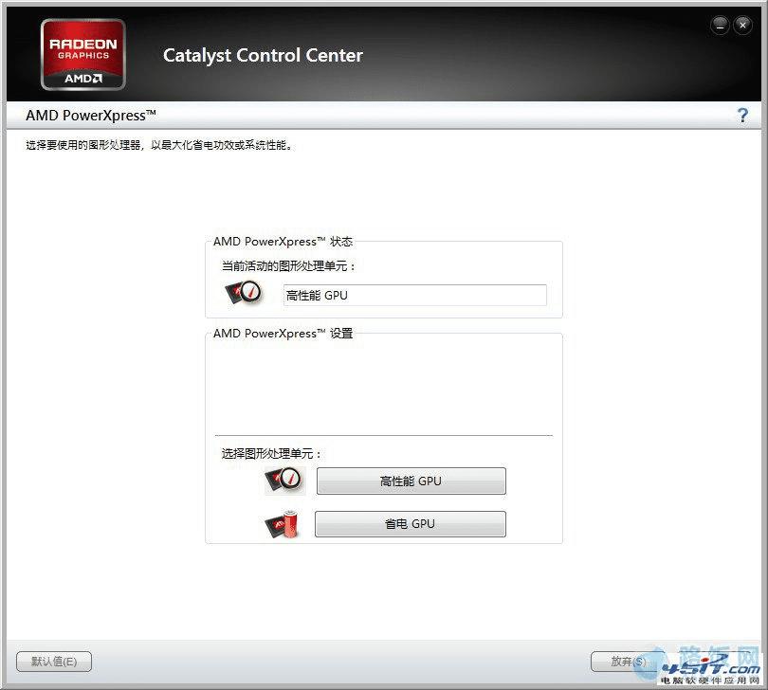Click the 选择要使用的图形处理器 description text
This screenshot has width=768, height=690.
point(160,145)
